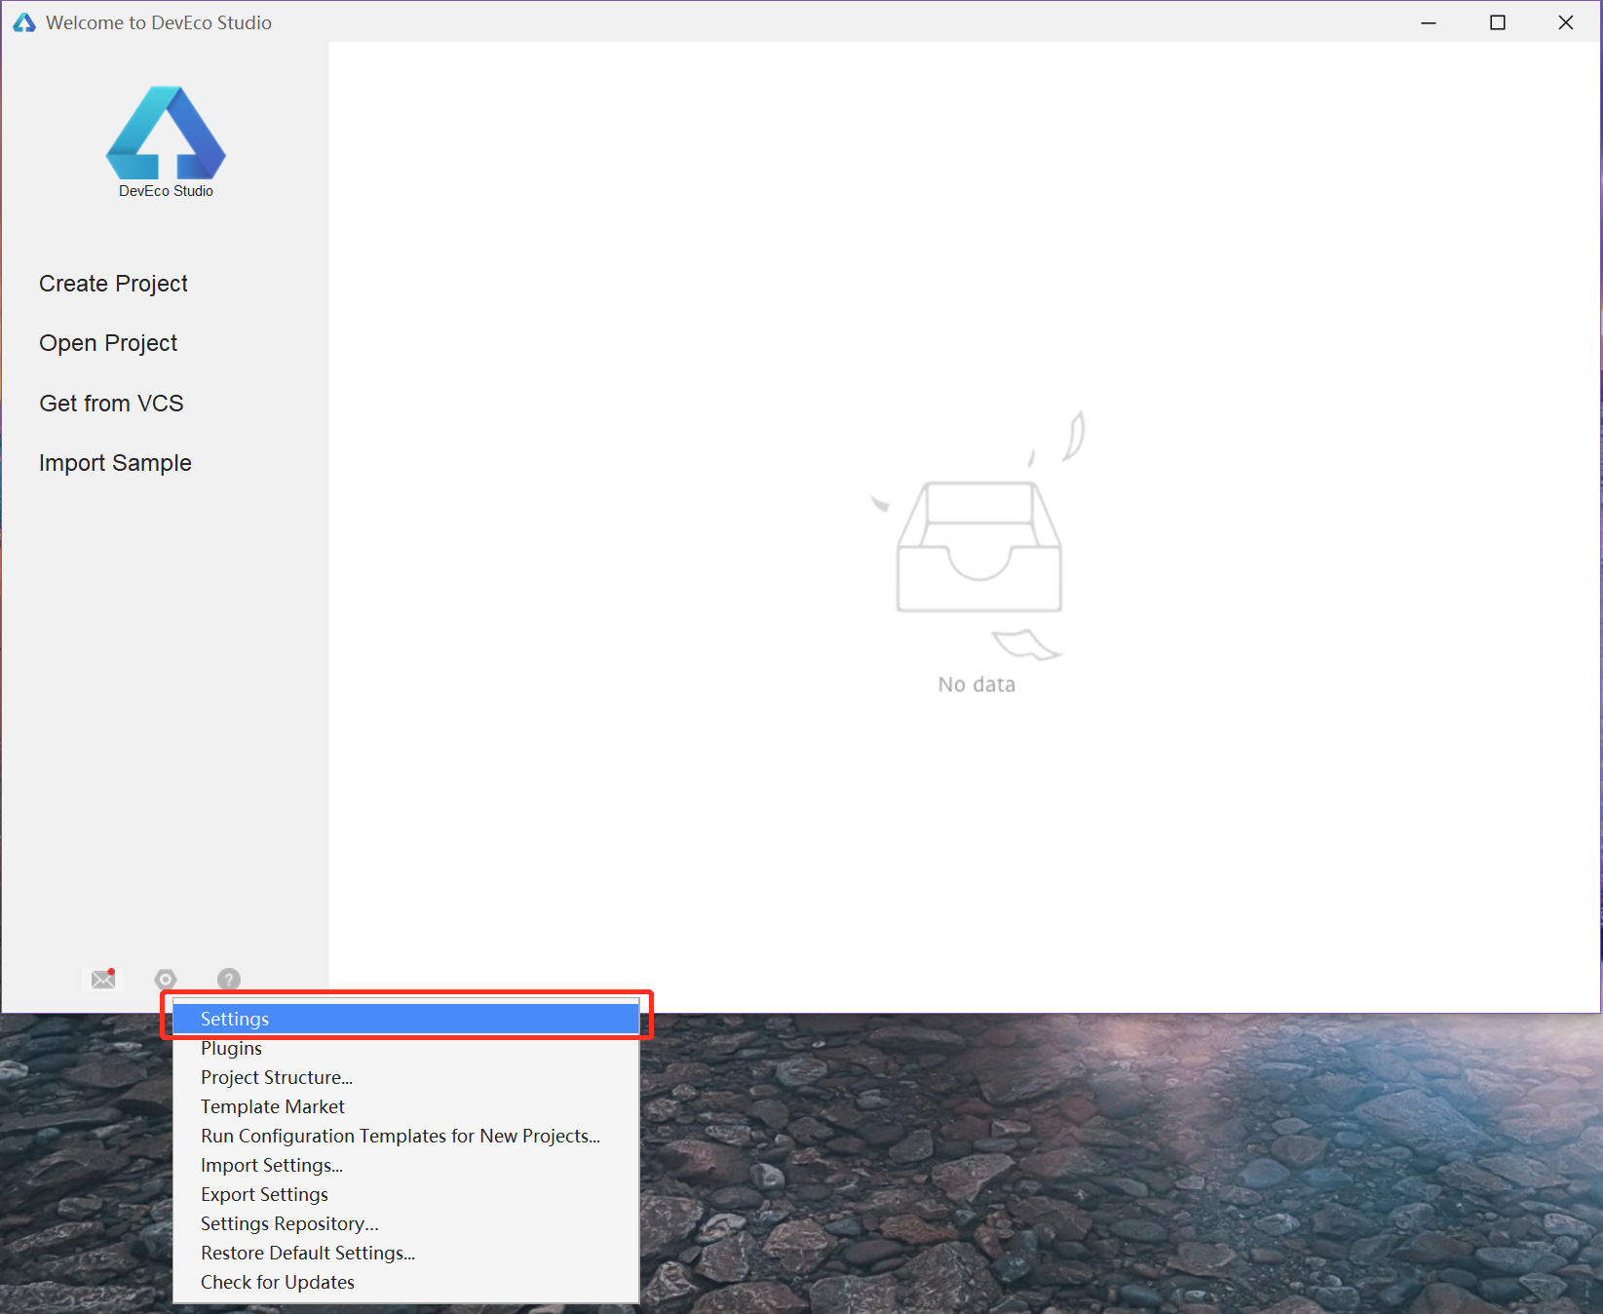Minimize the DevEco Studio window
Screen dimensions: 1603x1314
(1429, 22)
